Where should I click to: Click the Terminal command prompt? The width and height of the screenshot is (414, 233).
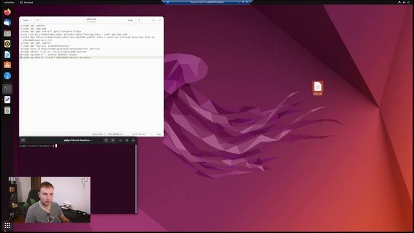click(x=38, y=146)
